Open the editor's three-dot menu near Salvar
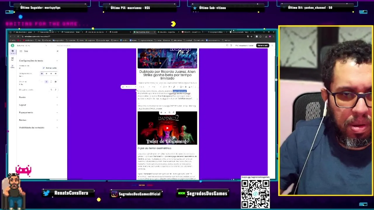 pos(272,45)
